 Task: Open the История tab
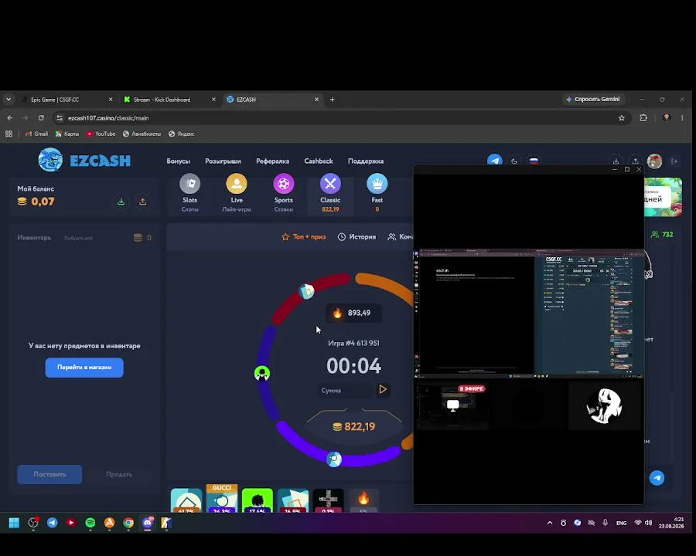(x=357, y=237)
